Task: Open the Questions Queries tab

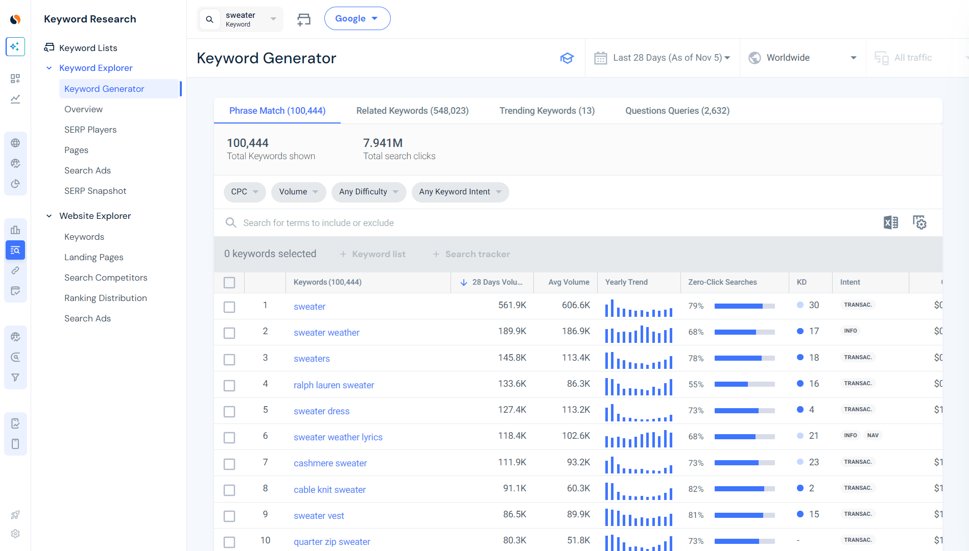Action: pyautogui.click(x=677, y=111)
